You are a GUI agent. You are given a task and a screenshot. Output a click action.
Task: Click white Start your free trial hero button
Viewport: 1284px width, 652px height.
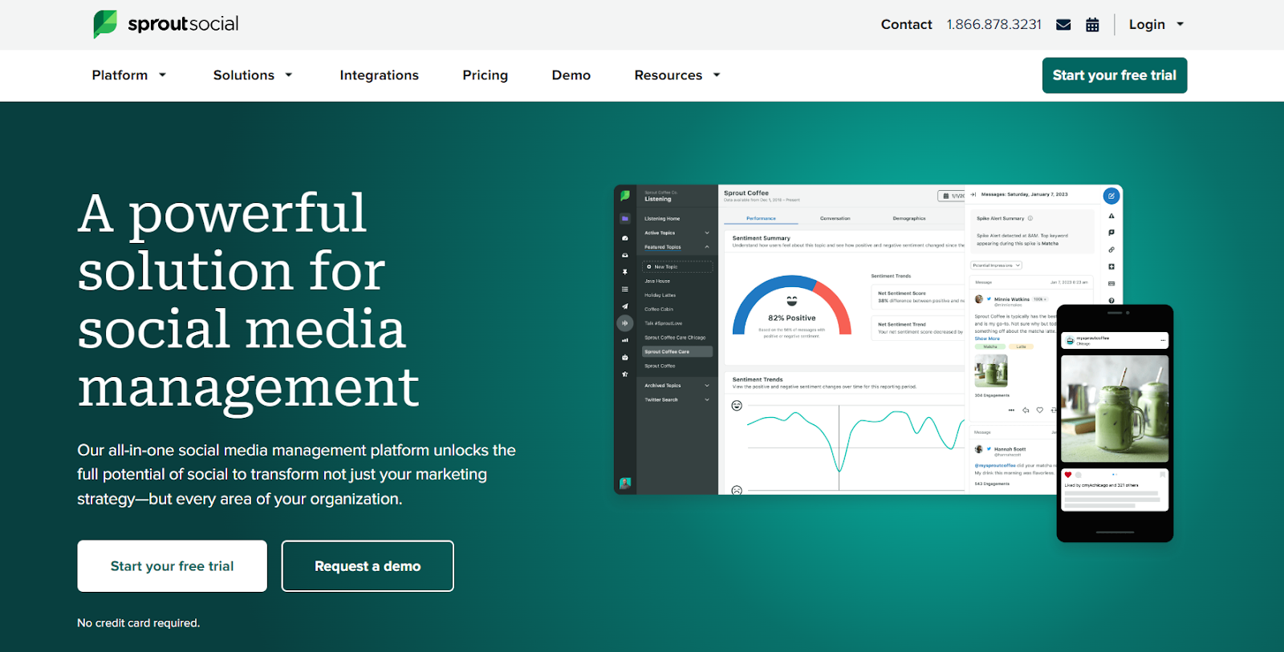click(172, 566)
